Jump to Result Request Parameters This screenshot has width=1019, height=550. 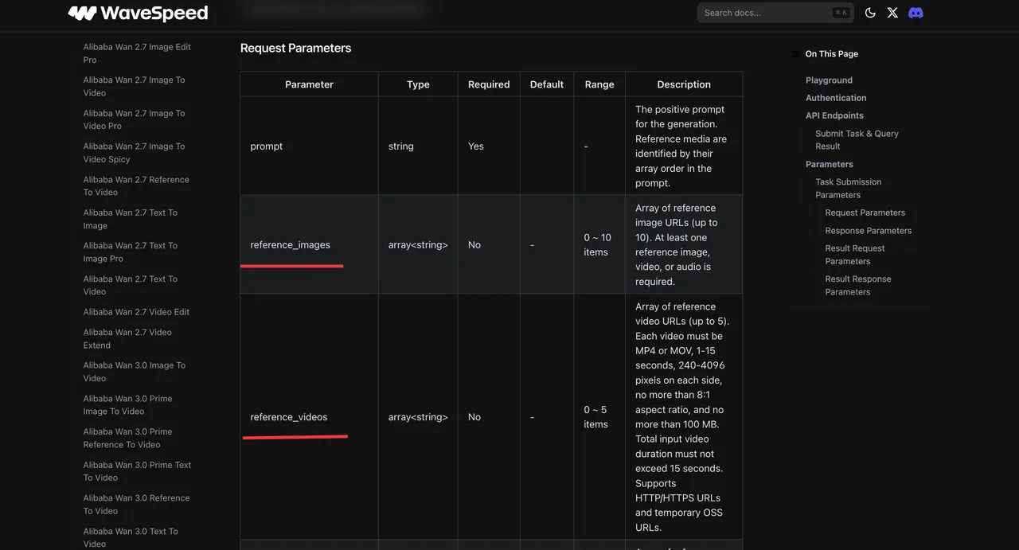point(855,255)
